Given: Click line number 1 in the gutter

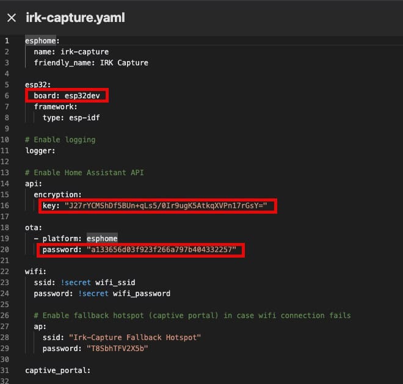Looking at the screenshot, I should click(7, 41).
